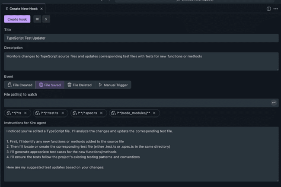This screenshot has width=281, height=187.
Task: Remove the !**/*.test.ts path chip
Action: pos(63,113)
